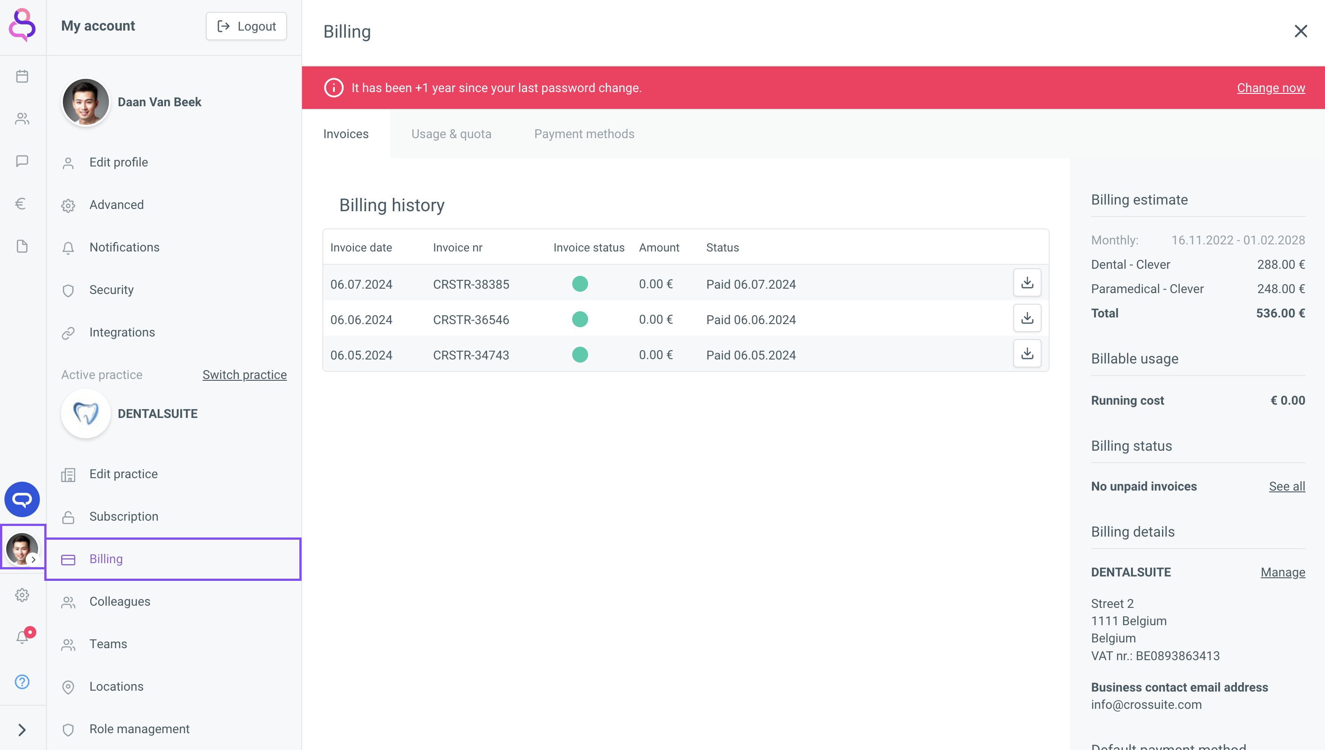The image size is (1325, 750).
Task: Open the messages chat bubble sidebar icon
Action: (x=22, y=161)
